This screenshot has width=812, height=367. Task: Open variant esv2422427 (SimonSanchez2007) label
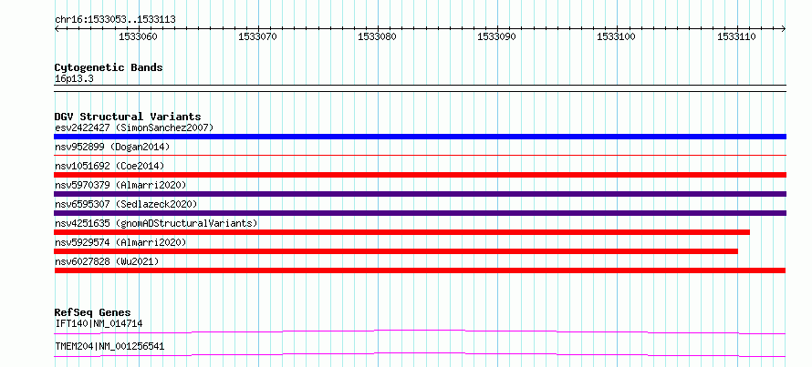[134, 127]
